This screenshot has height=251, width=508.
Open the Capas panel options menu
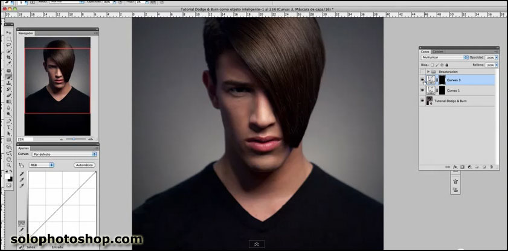coord(496,51)
